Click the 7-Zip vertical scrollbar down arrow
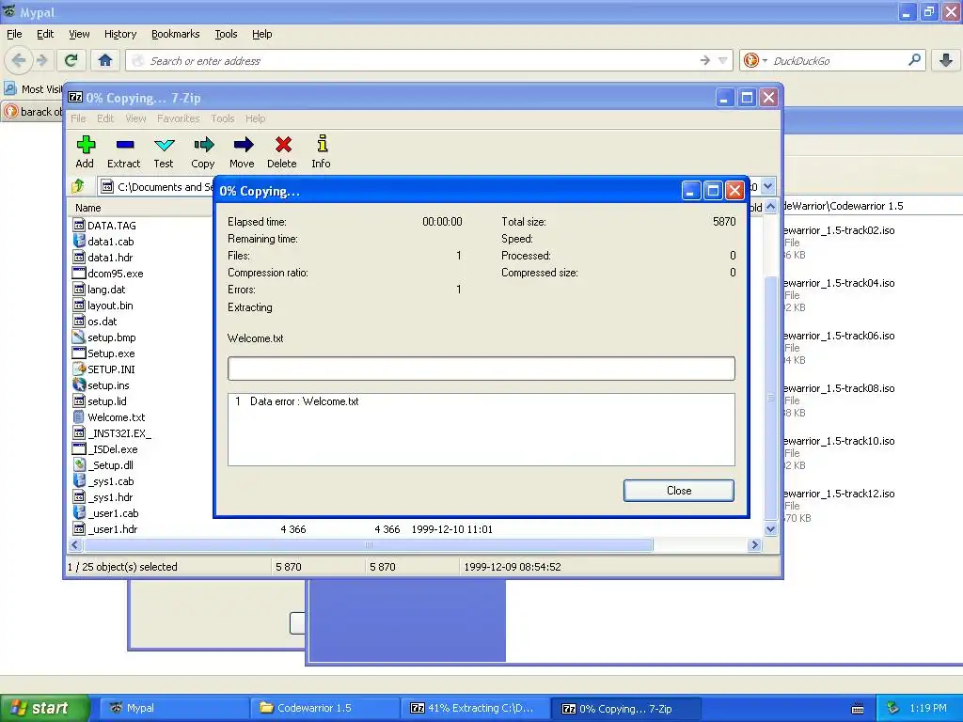Image resolution: width=963 pixels, height=722 pixels. [x=770, y=528]
